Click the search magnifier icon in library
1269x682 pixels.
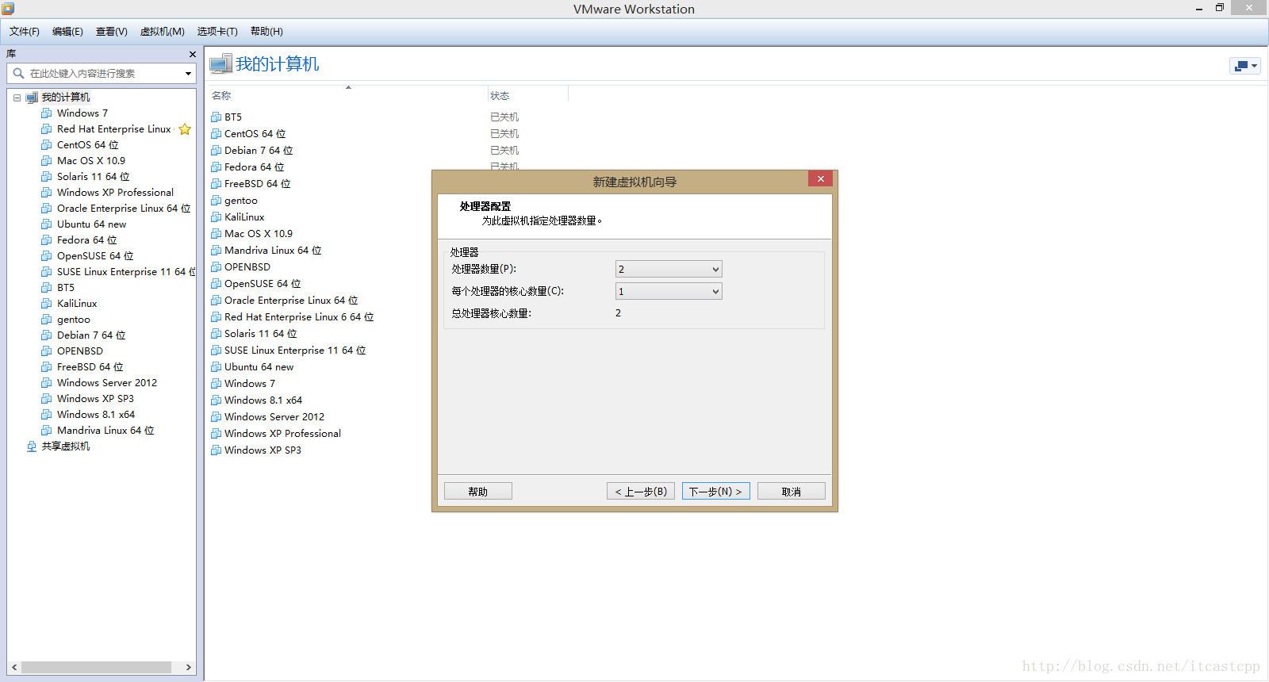point(18,73)
